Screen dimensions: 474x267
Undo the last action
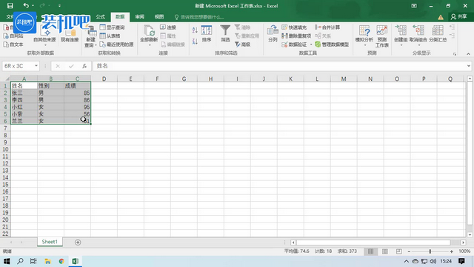(x=26, y=5)
